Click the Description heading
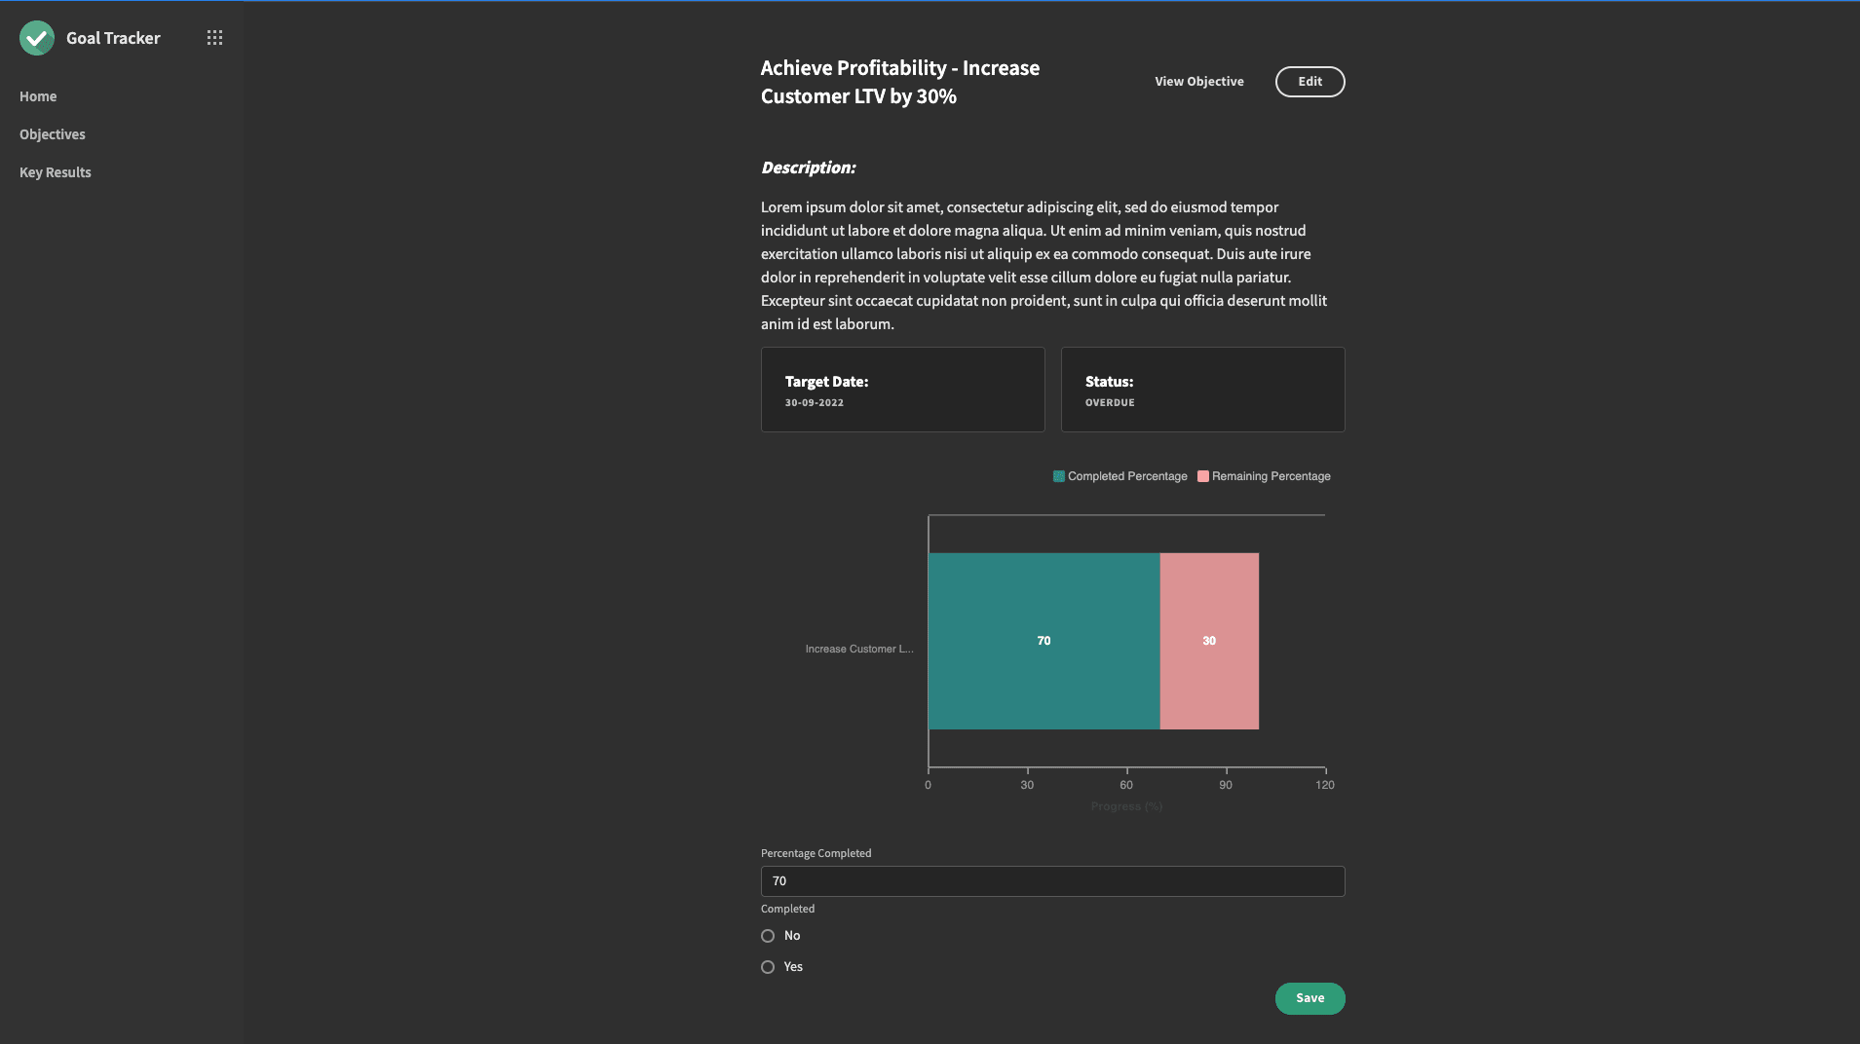The image size is (1860, 1044). coord(809,168)
